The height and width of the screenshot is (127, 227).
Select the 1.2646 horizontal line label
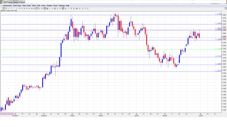pos(218,24)
